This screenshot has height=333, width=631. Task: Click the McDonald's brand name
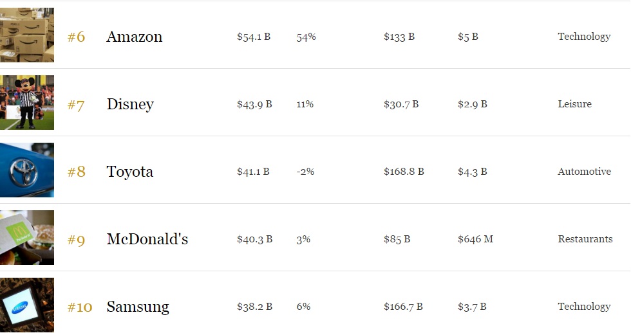coord(147,239)
